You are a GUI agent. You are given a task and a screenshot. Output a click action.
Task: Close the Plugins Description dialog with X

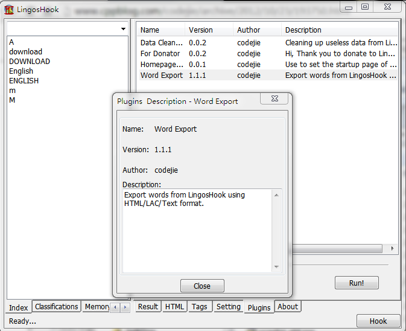(x=274, y=98)
